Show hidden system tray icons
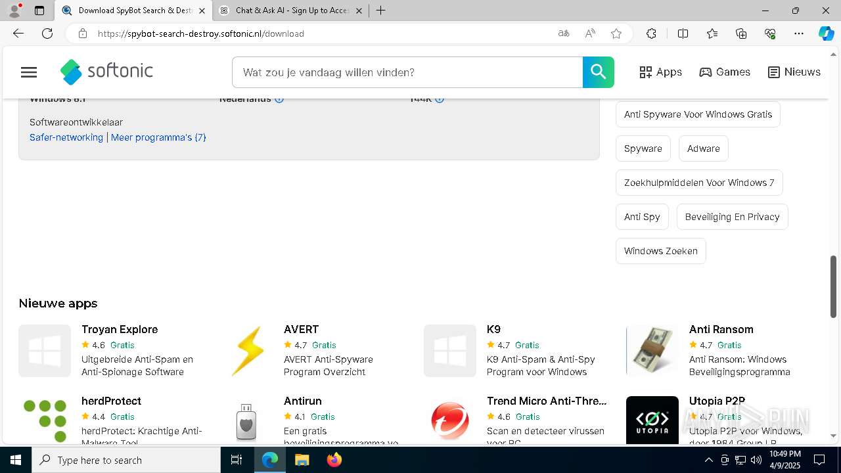 708,460
